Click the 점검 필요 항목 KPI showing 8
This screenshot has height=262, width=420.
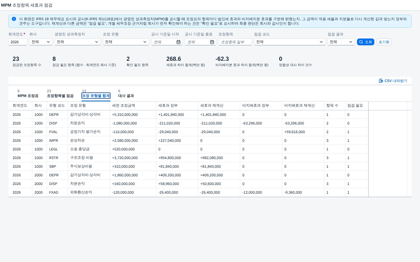(84, 61)
